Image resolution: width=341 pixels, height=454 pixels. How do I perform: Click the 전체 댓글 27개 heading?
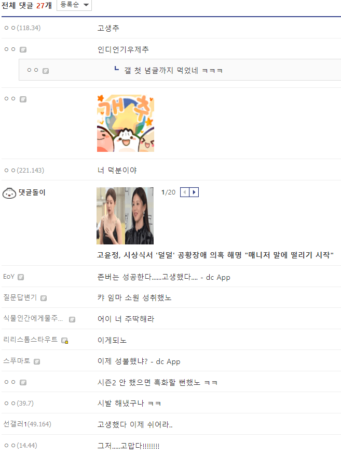26,5
